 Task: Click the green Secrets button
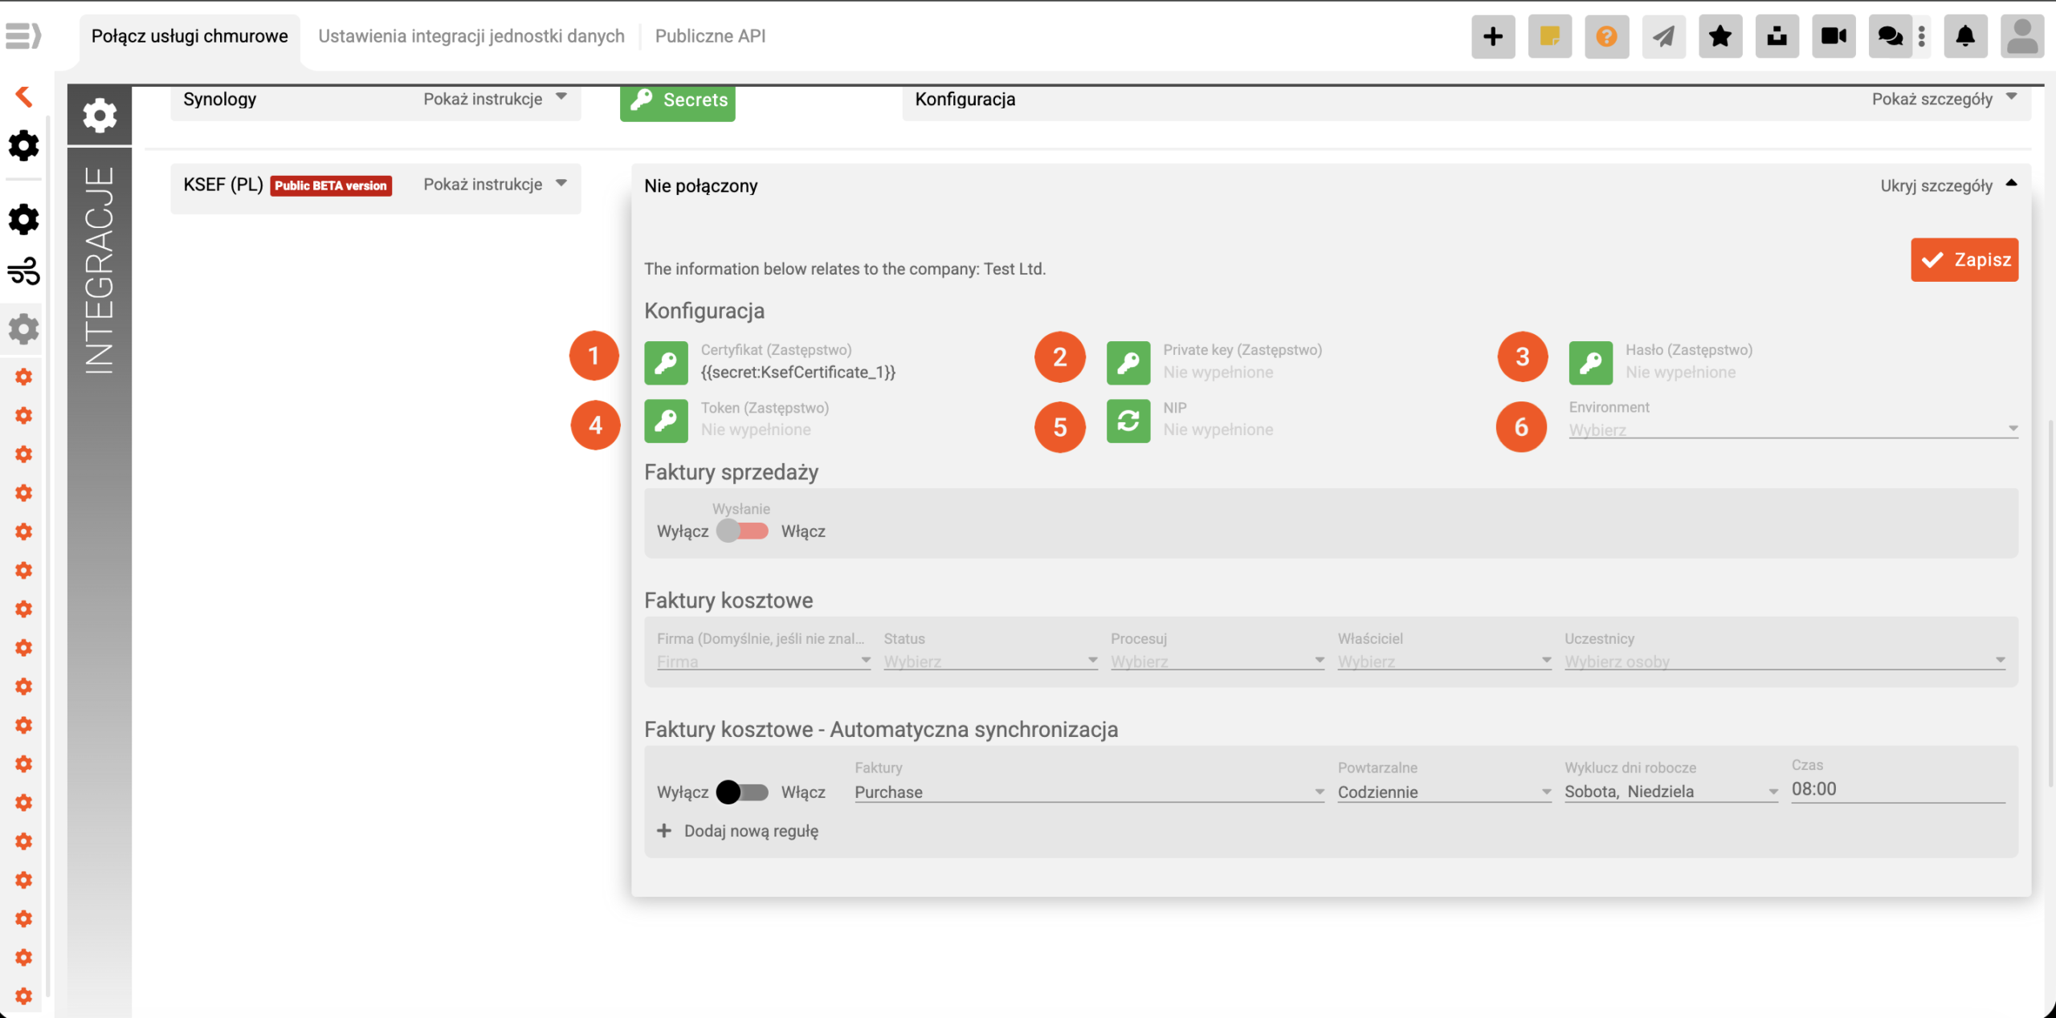[677, 100]
